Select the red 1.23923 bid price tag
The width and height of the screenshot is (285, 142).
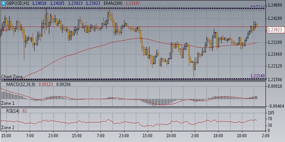275,30
